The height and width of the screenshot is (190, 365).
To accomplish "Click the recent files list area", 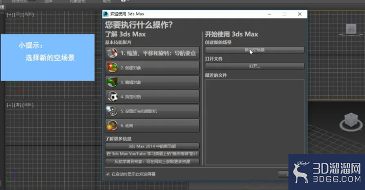I will [254, 122].
